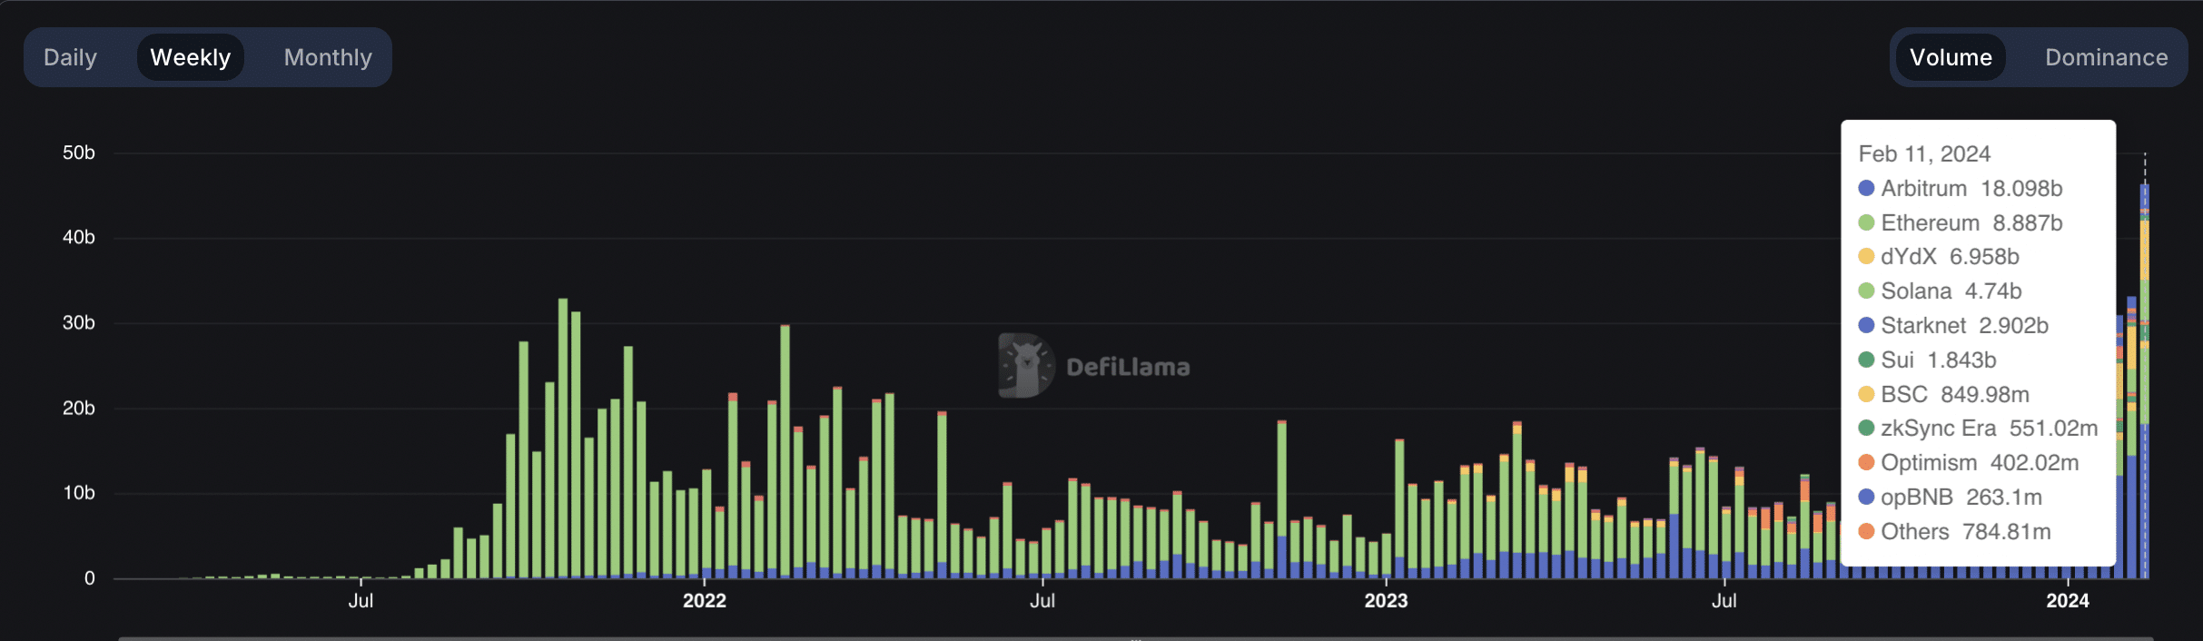Image resolution: width=2203 pixels, height=641 pixels.
Task: Click the 10b y-axis label
Action: [79, 492]
